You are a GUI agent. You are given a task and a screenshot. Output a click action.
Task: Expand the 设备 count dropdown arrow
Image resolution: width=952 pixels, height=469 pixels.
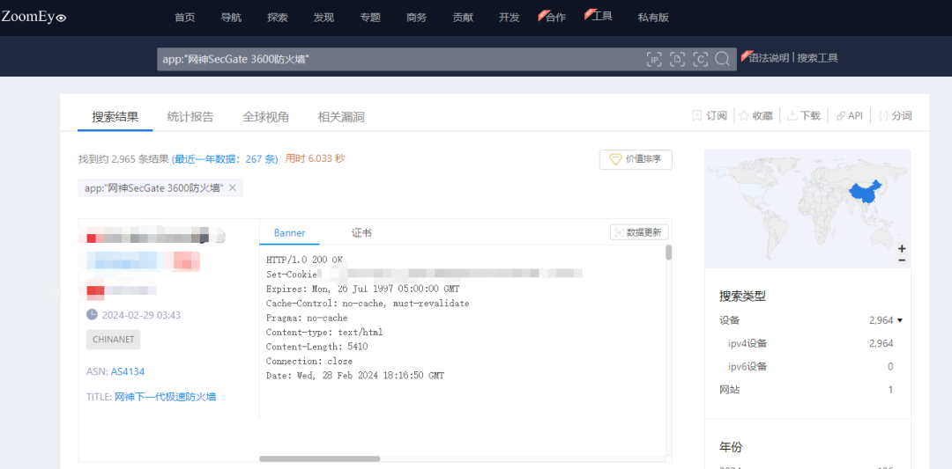[900, 320]
